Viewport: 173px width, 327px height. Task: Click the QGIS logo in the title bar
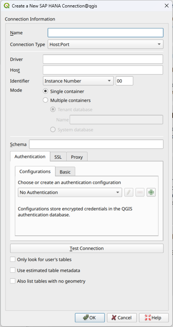pos(6,6)
